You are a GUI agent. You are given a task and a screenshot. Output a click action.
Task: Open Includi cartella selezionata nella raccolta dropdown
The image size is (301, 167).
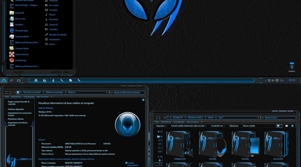click(x=189, y=126)
